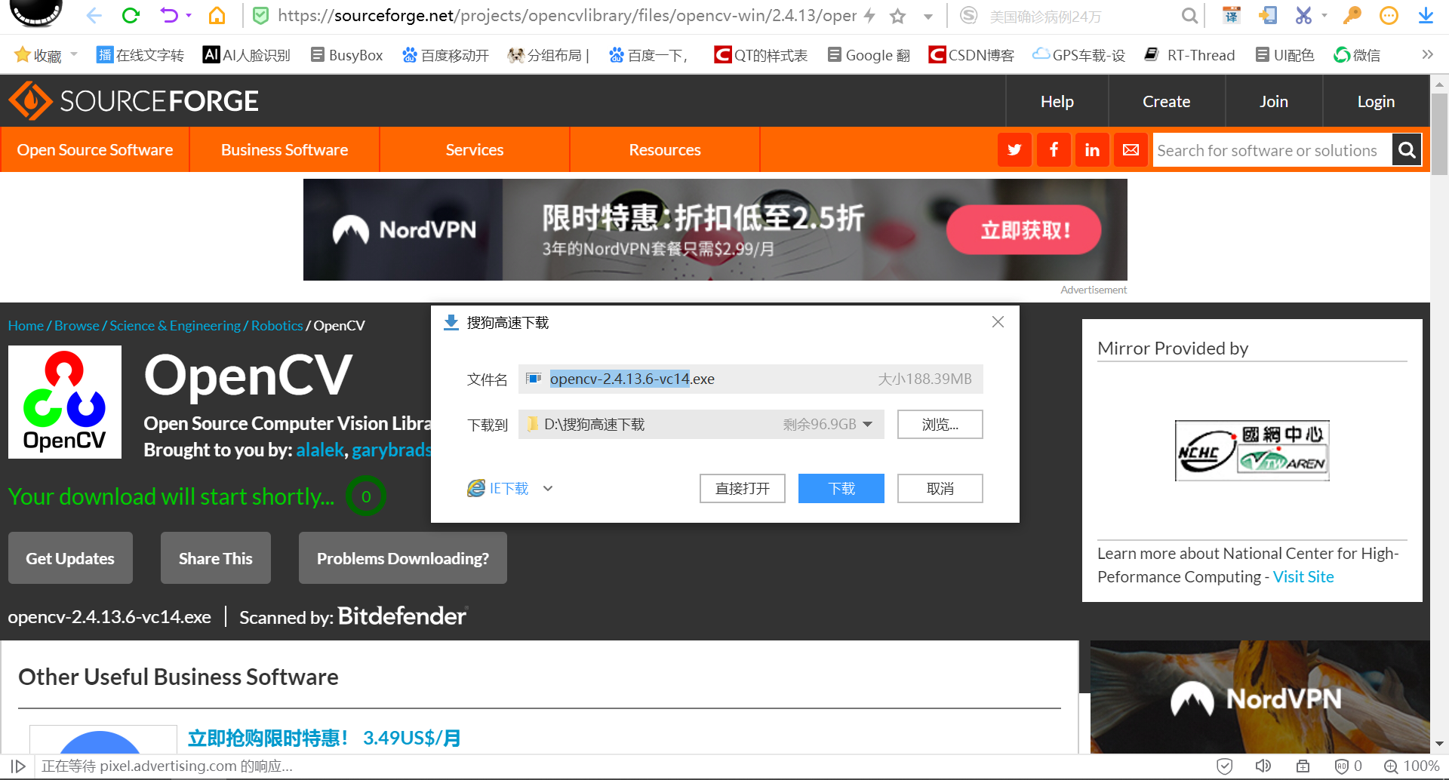Click Problems Downloading? button
This screenshot has width=1449, height=780.
click(403, 558)
